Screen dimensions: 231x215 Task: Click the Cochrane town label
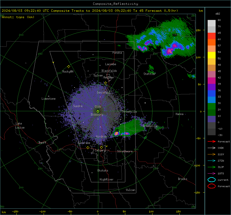point(84,143)
